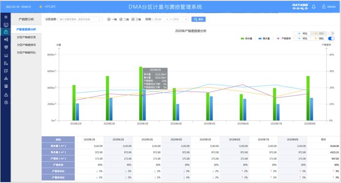
Task: Click the chart title 2020年产销差趋势分析
Action: click(x=191, y=31)
